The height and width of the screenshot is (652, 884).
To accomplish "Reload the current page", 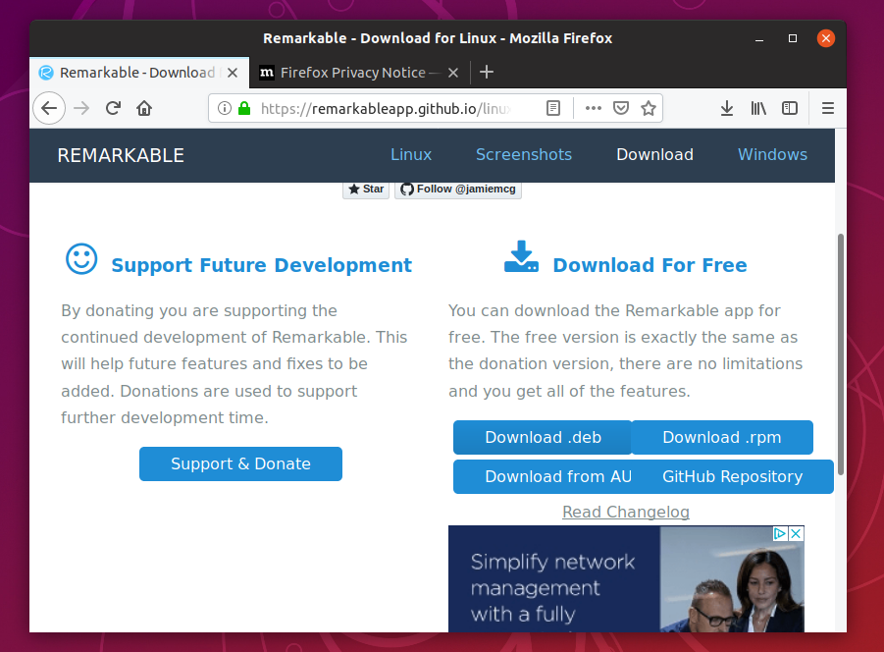I will coord(113,108).
